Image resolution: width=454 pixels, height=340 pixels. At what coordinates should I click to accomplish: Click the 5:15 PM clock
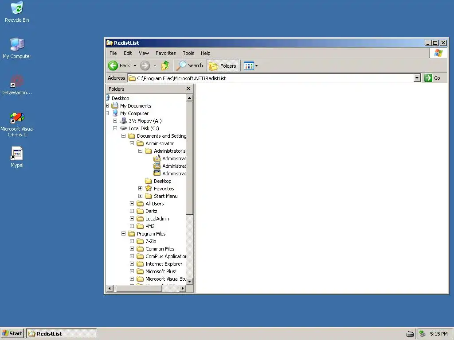438,334
